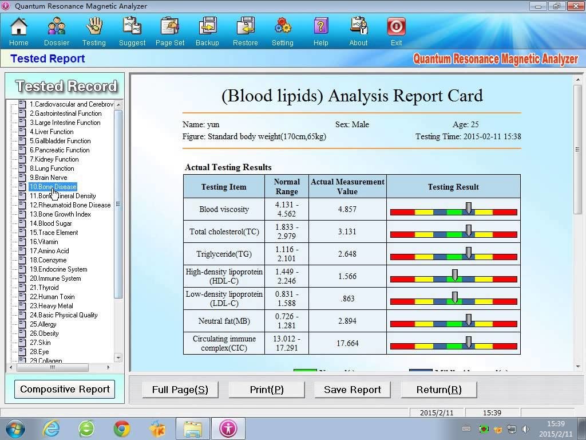The height and width of the screenshot is (440, 586).
Task: Open Page Set icon
Action: pos(170,26)
